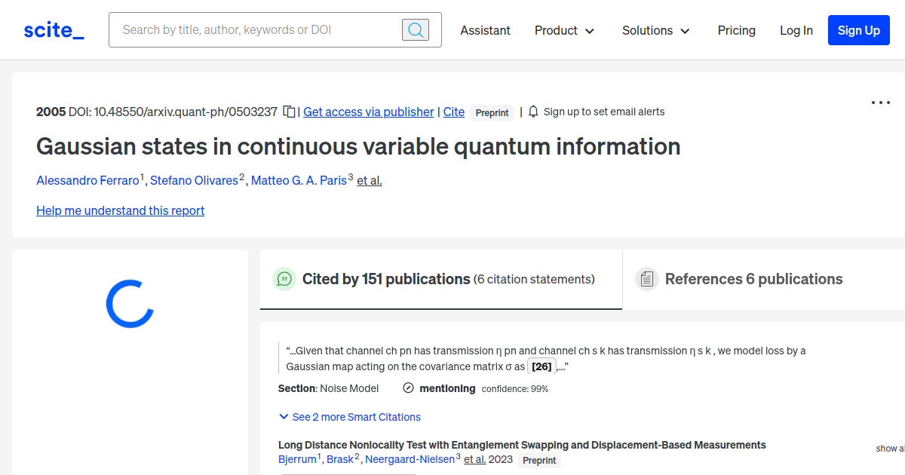The height and width of the screenshot is (475, 905).
Task: Click the Sign Up button
Action: click(x=858, y=30)
